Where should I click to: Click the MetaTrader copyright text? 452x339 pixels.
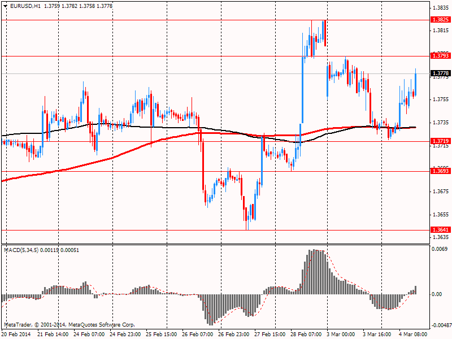[x=69, y=325]
